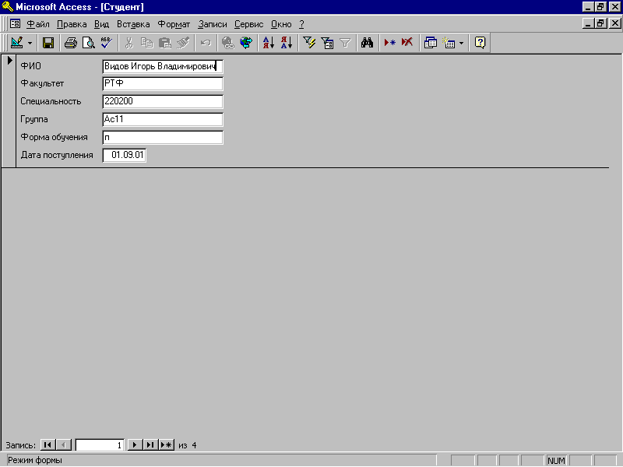Click the record number box

pyautogui.click(x=100, y=445)
